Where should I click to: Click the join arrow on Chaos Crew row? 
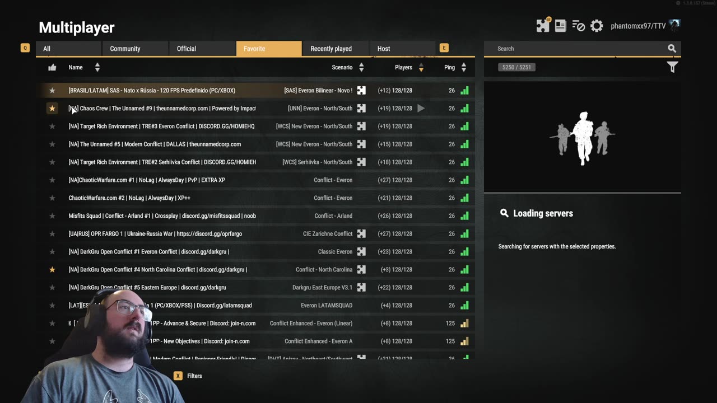421,108
